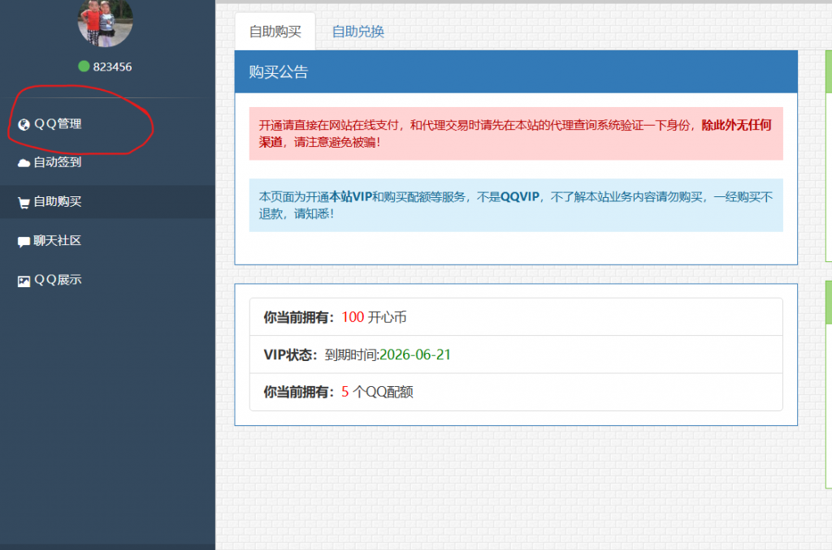This screenshot has width=832, height=550.
Task: Select the 开心币 balance row
Action: point(515,317)
